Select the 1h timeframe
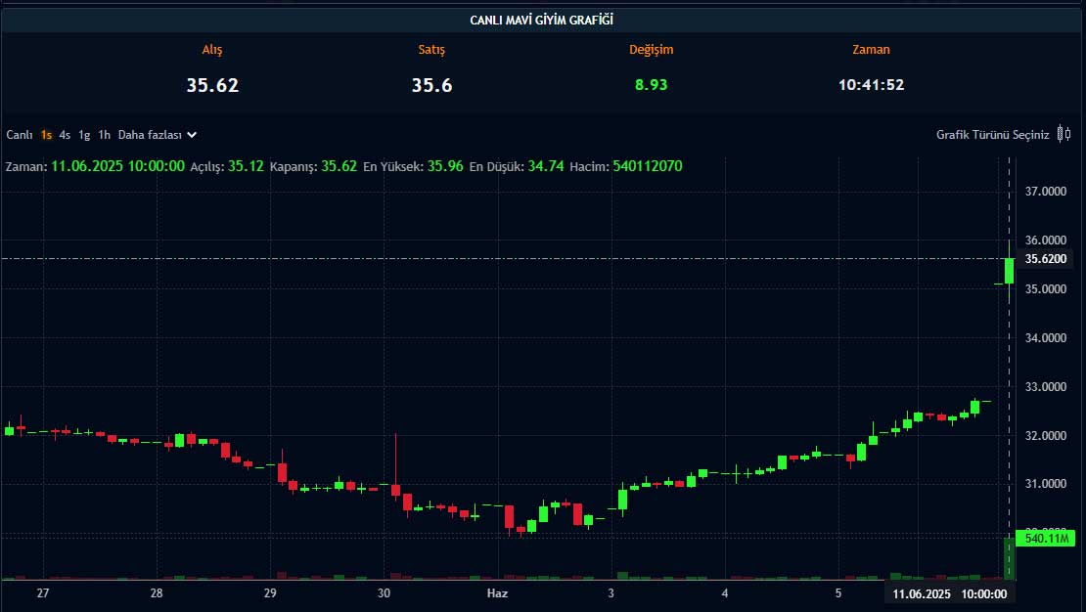The width and height of the screenshot is (1086, 612). (104, 135)
